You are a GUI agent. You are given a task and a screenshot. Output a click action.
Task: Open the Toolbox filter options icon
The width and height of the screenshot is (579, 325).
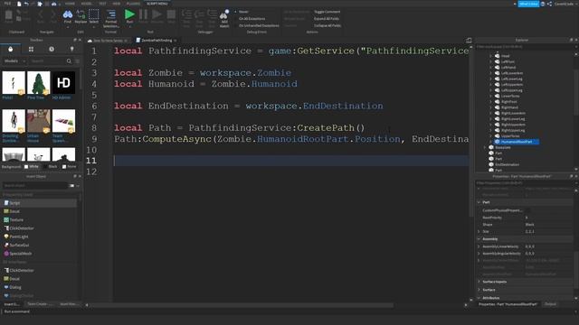point(77,61)
